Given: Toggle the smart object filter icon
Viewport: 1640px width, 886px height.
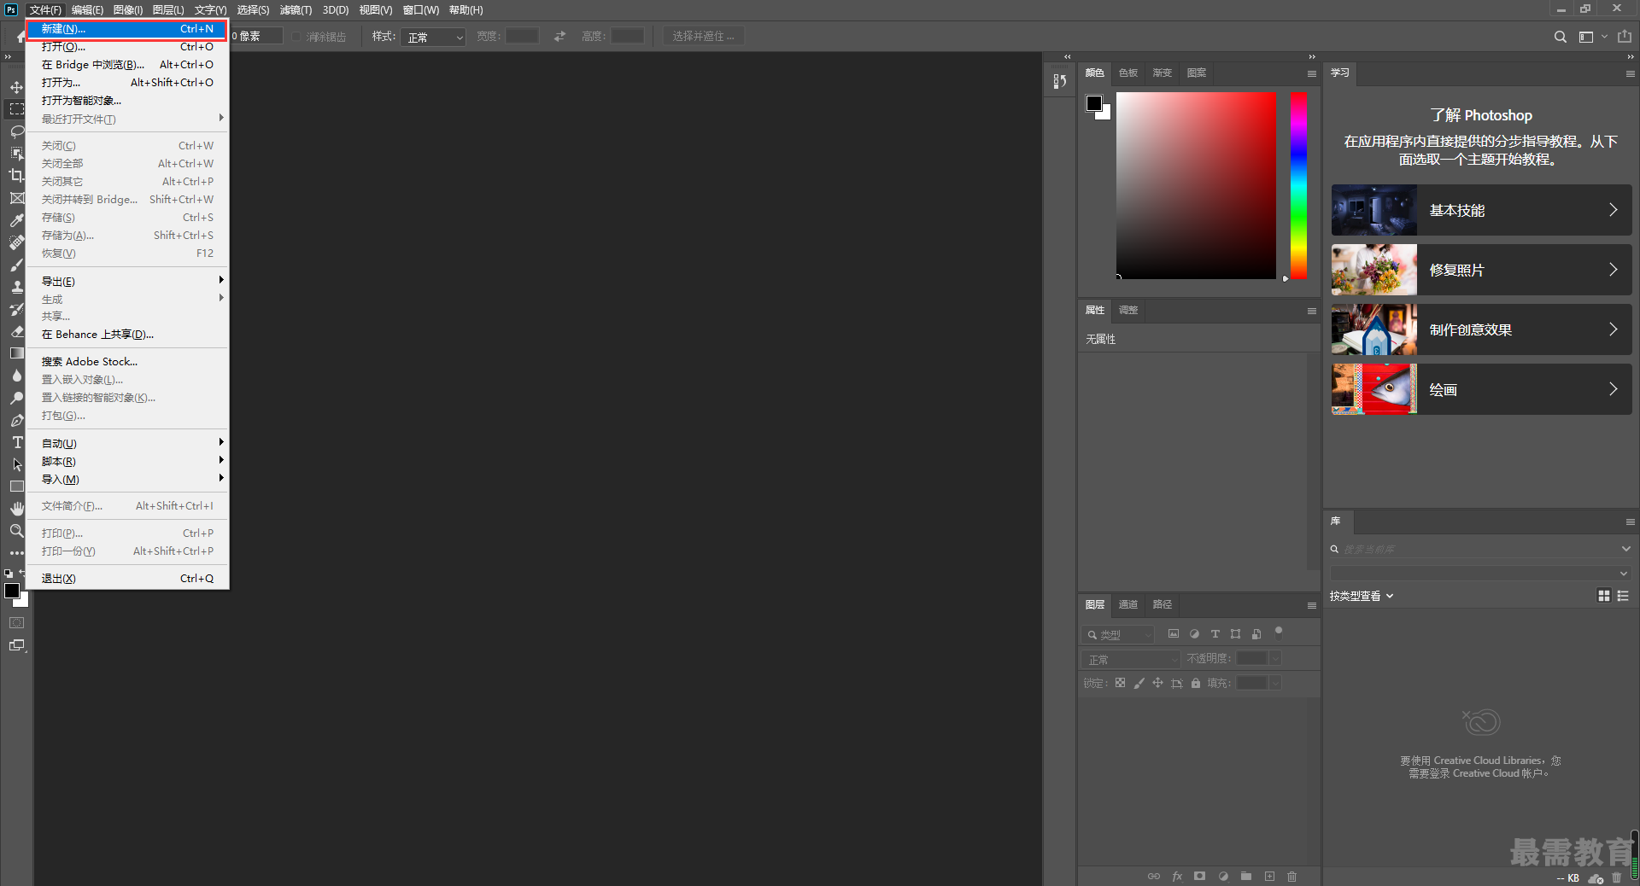Looking at the screenshot, I should pos(1256,634).
